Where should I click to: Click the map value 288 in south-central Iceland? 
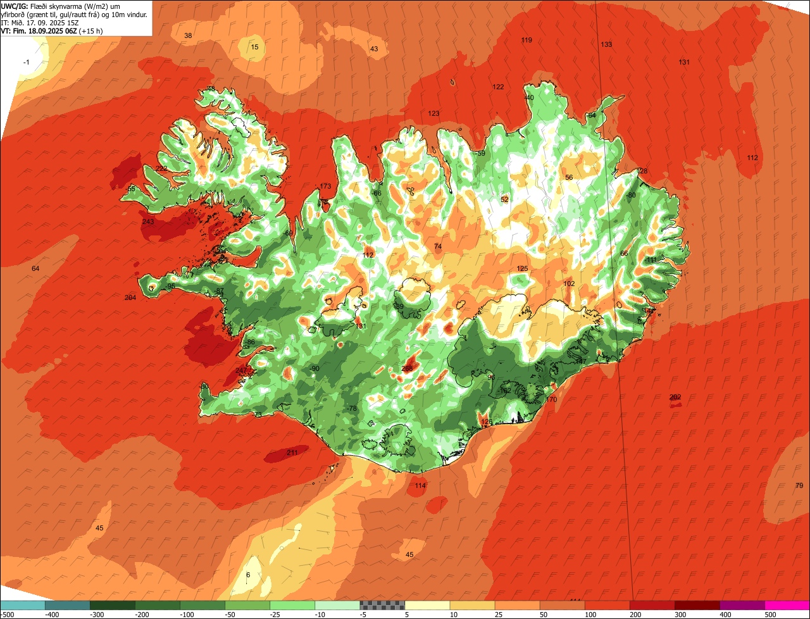coord(407,368)
